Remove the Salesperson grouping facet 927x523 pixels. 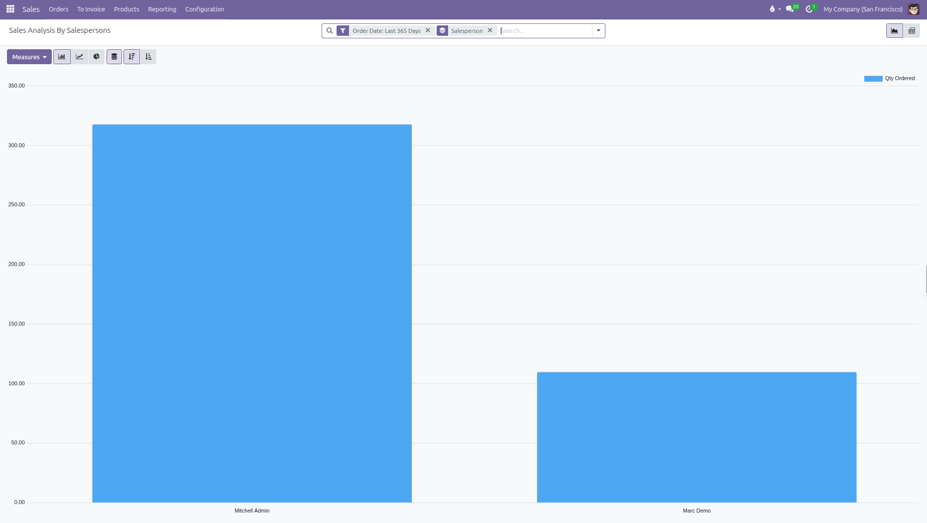[490, 30]
